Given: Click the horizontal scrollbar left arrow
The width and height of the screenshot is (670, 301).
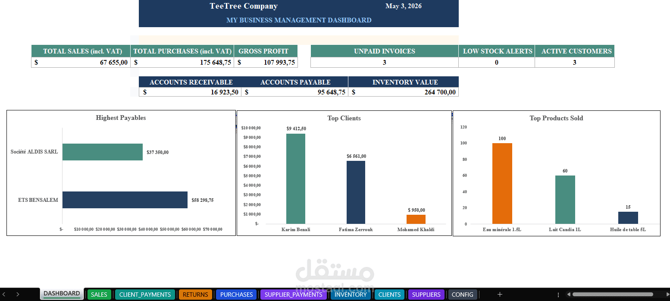Looking at the screenshot, I should 569,295.
